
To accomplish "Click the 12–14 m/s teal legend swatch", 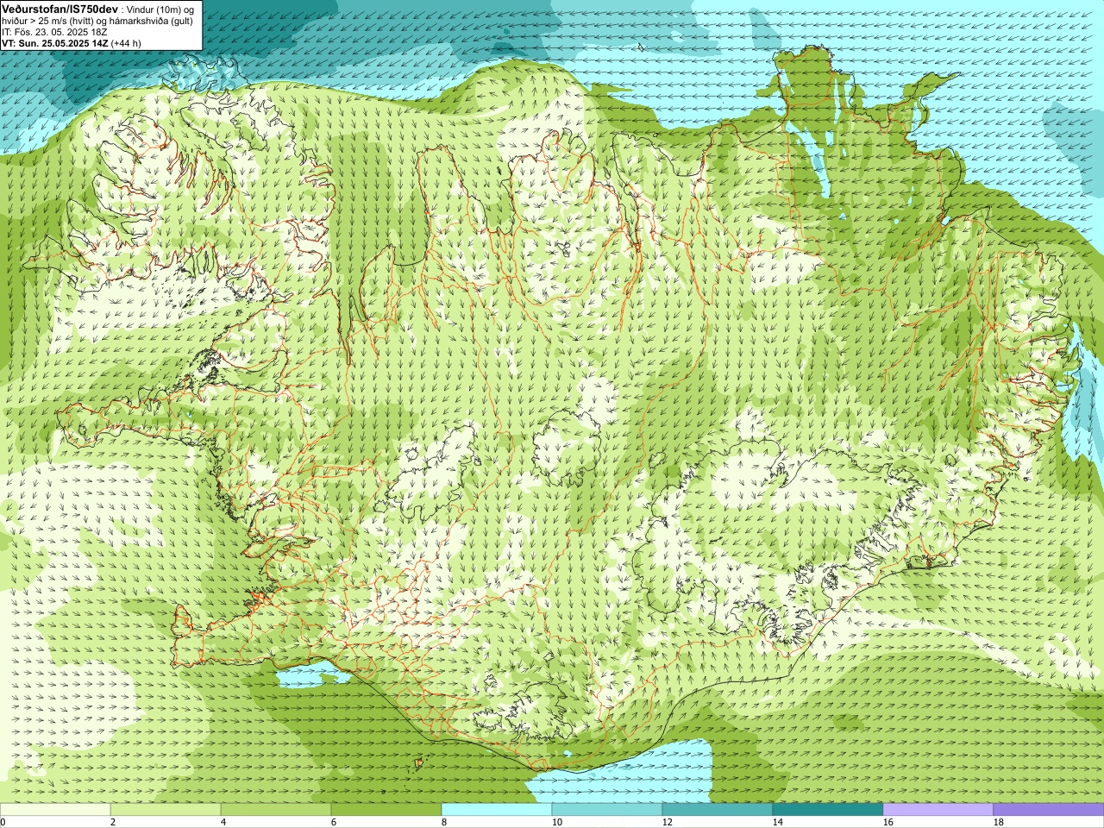I will coord(718,810).
